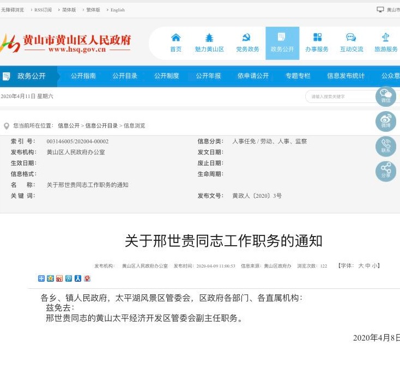The width and height of the screenshot is (400, 376).
Task: Open 依申请公开 menu item
Action: point(253,76)
